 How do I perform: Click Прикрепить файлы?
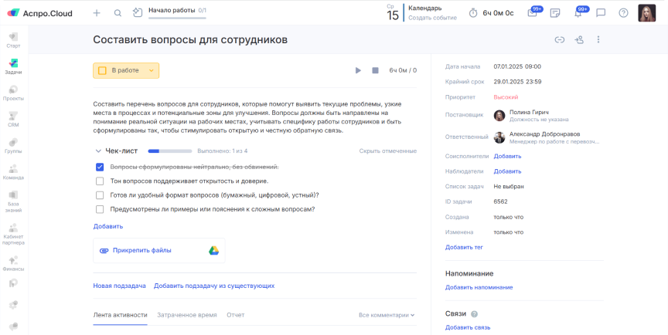pyautogui.click(x=141, y=250)
